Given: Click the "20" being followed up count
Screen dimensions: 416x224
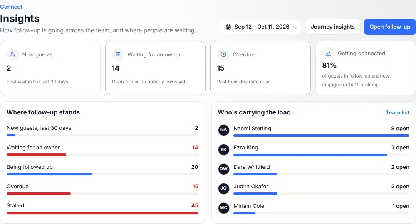Looking at the screenshot, I should point(195,167).
